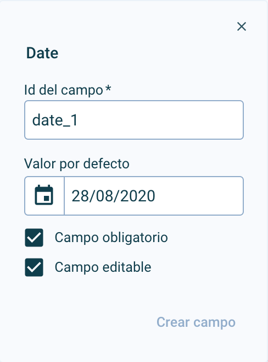This screenshot has height=362, width=268.
Task: Submit the form via the Crear campo link
Action: click(x=196, y=322)
